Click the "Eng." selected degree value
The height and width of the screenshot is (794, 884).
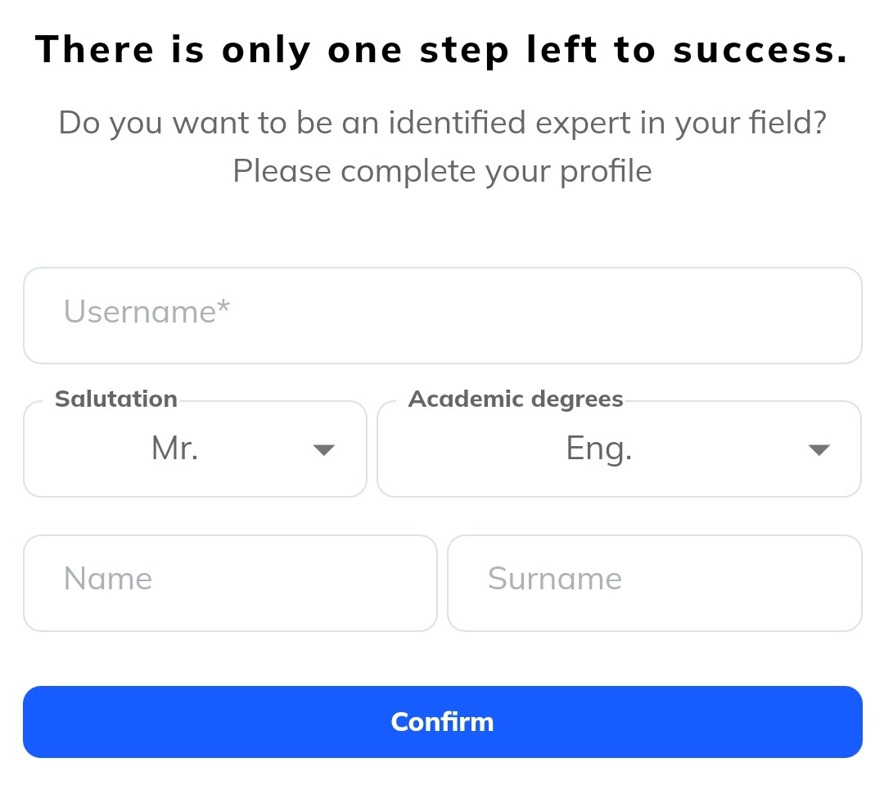[x=598, y=449]
